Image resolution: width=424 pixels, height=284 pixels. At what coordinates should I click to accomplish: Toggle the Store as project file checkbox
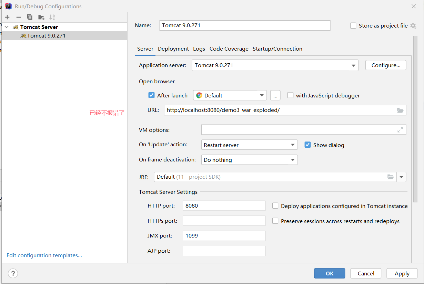coord(353,26)
